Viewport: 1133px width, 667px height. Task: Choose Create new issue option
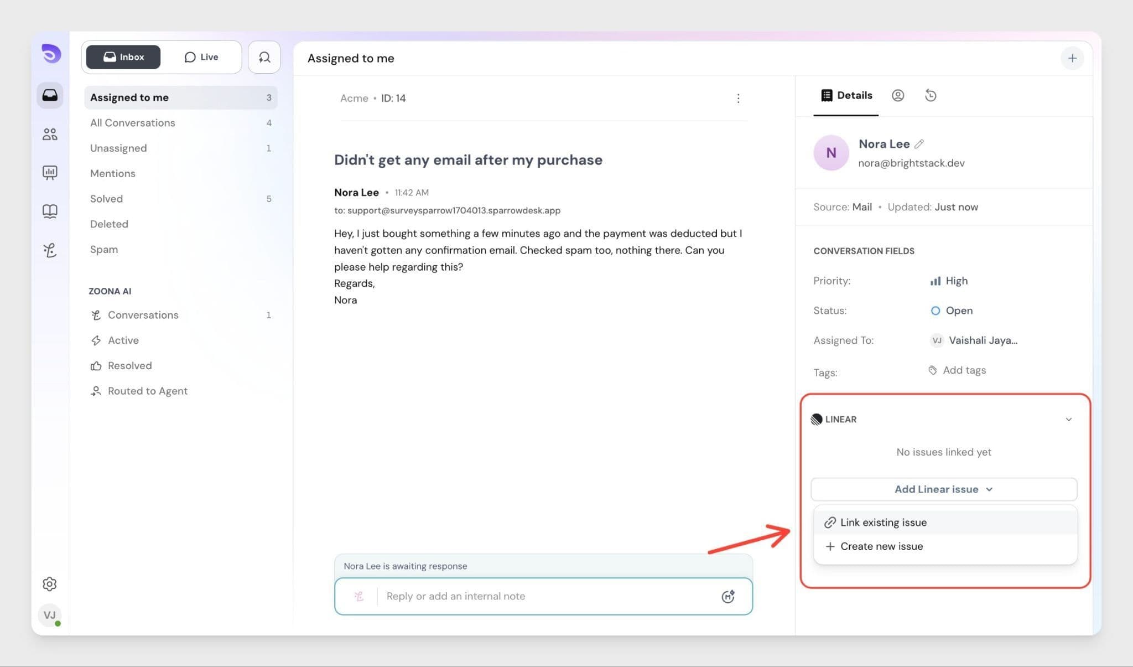(x=881, y=546)
